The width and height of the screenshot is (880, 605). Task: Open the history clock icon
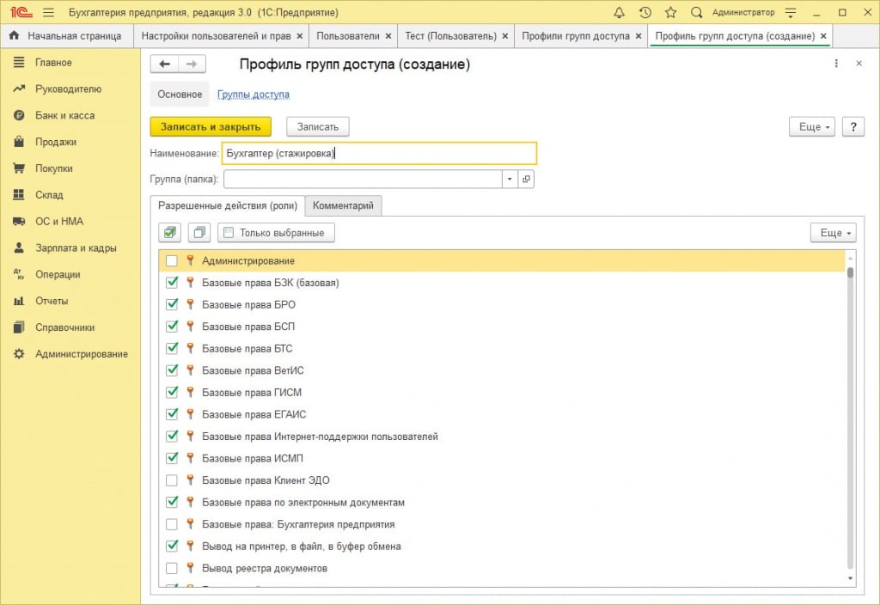point(645,13)
